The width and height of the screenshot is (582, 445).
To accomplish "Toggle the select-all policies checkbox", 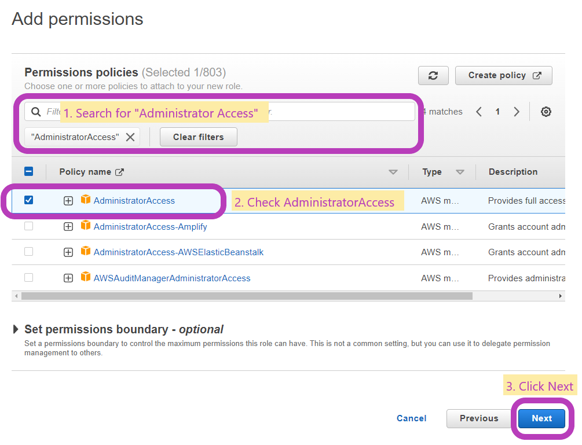I will [x=29, y=171].
